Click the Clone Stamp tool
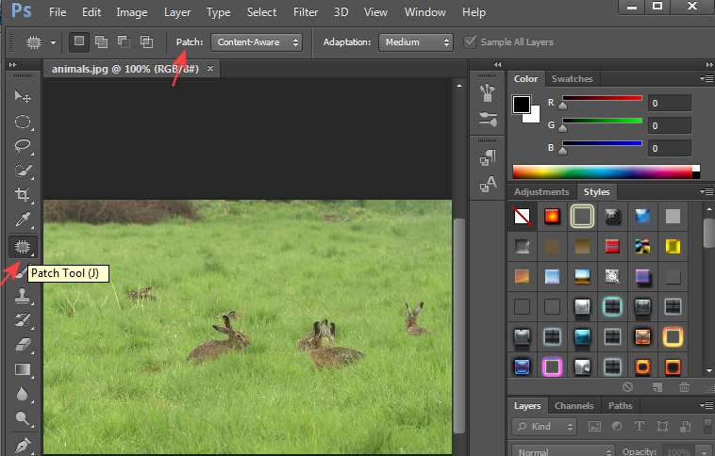715x456 pixels. (x=23, y=296)
